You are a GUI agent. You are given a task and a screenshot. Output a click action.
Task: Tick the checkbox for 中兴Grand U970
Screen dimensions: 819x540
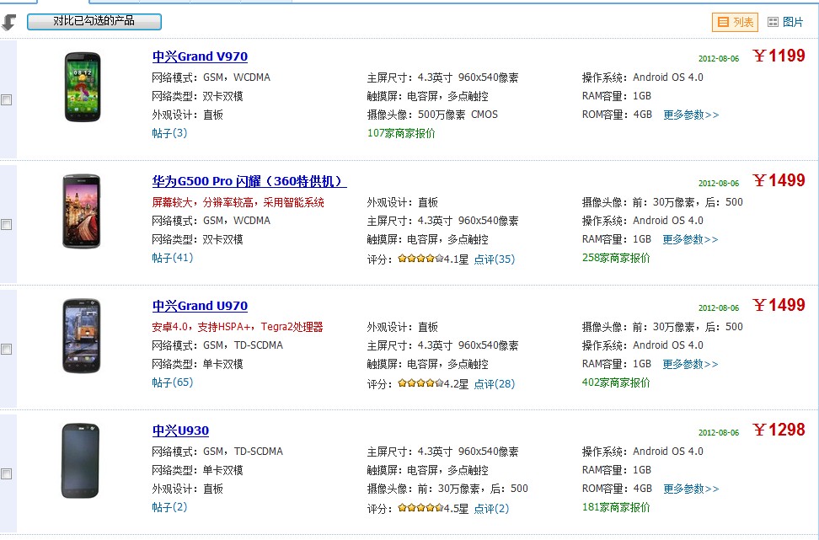6,350
